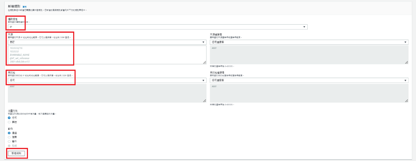
Task: Choose the 警示 alert action radio button
Action: point(9,141)
